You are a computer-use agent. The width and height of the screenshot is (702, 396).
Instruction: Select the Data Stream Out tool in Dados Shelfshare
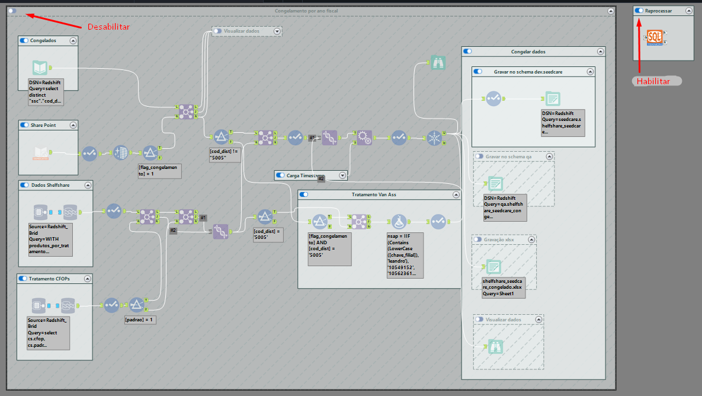70,212
